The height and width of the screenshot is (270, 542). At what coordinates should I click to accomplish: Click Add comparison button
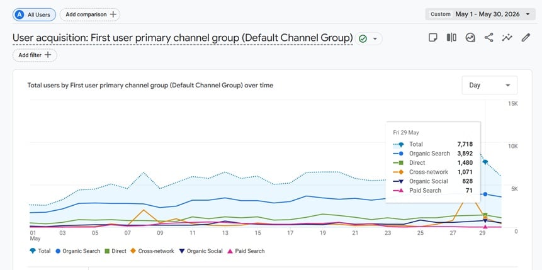pos(90,14)
